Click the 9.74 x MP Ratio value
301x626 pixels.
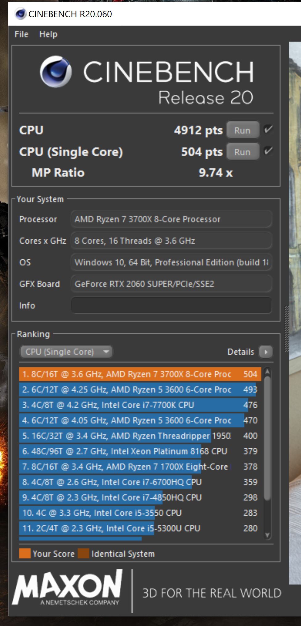point(216,173)
